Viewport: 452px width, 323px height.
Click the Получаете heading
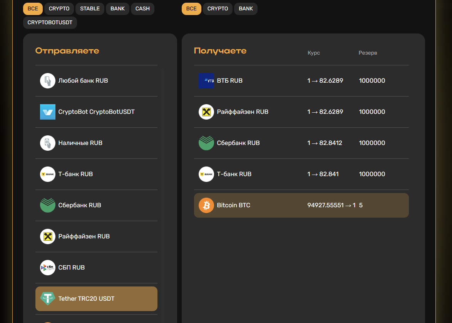(220, 51)
